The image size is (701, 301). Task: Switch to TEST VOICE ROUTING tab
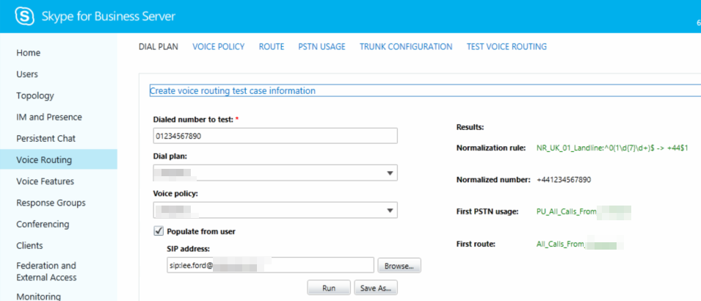point(506,47)
